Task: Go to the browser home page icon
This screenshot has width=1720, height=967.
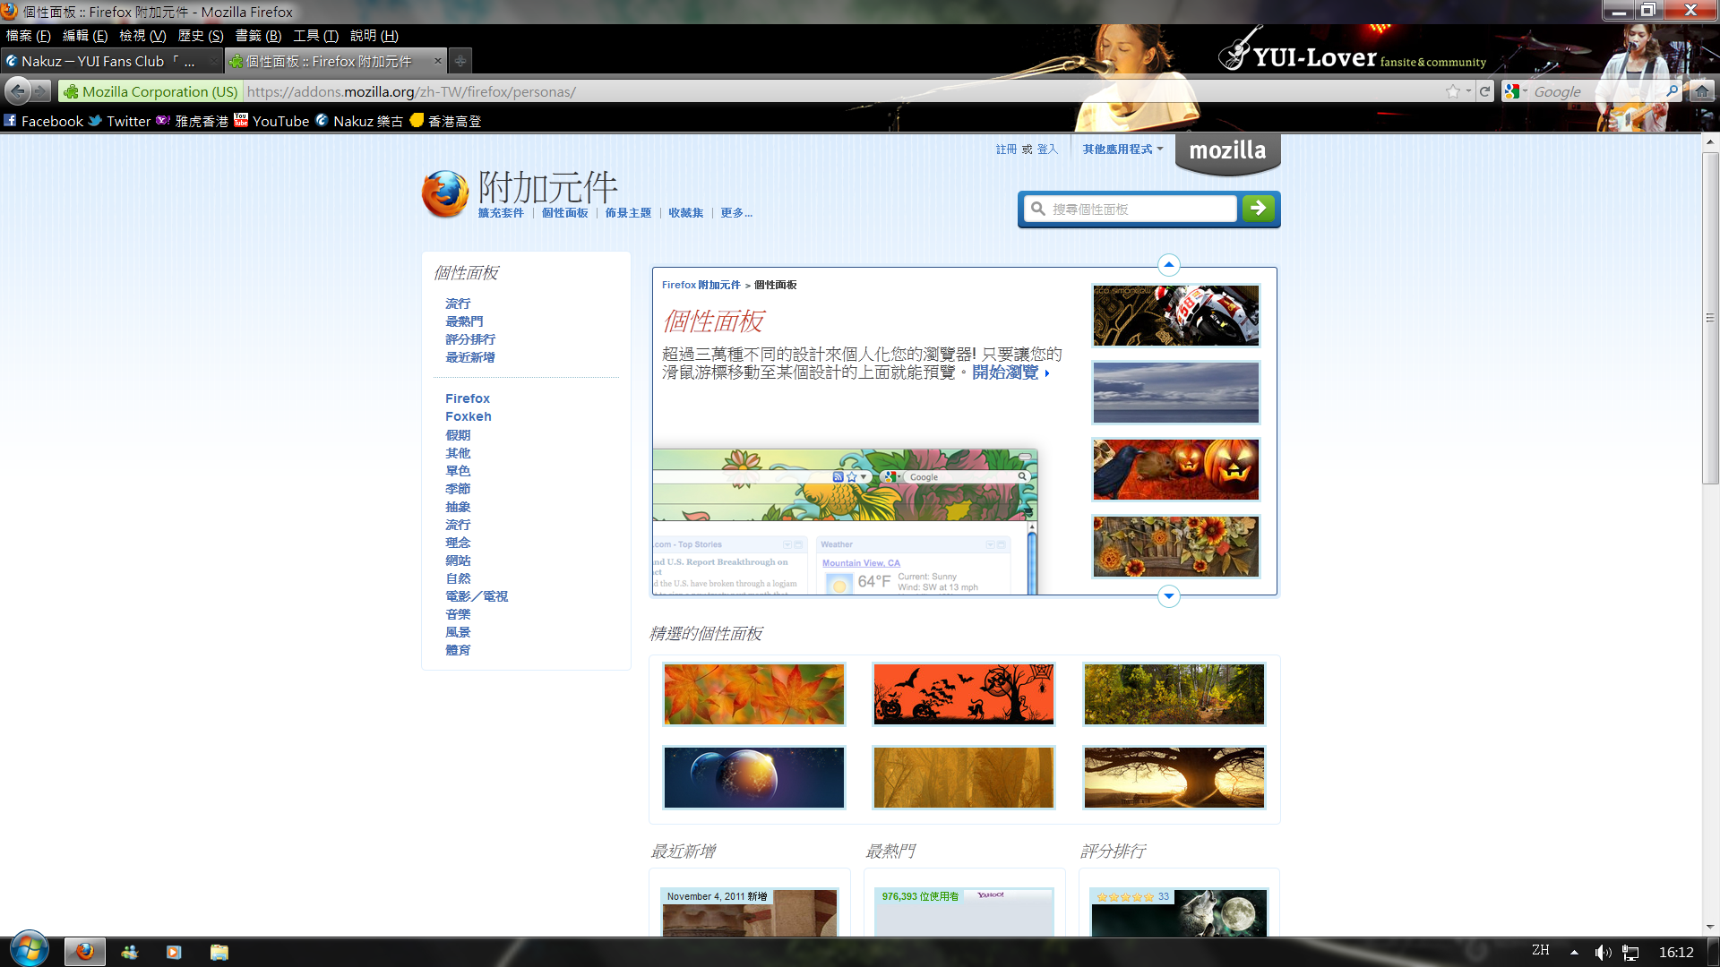Action: click(1701, 91)
